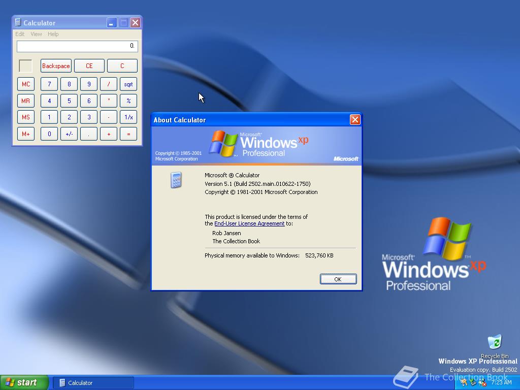Minimize the Calculator window
The image size is (520, 390).
[x=112, y=22]
